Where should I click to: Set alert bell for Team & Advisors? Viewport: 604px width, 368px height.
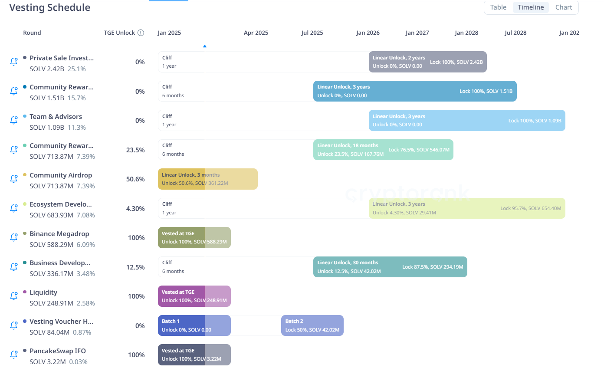(x=13, y=121)
